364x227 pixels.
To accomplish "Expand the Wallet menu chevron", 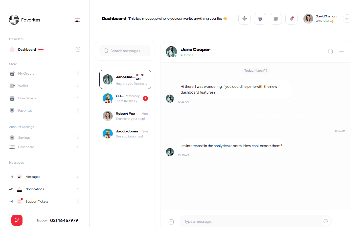I will pos(78,86).
